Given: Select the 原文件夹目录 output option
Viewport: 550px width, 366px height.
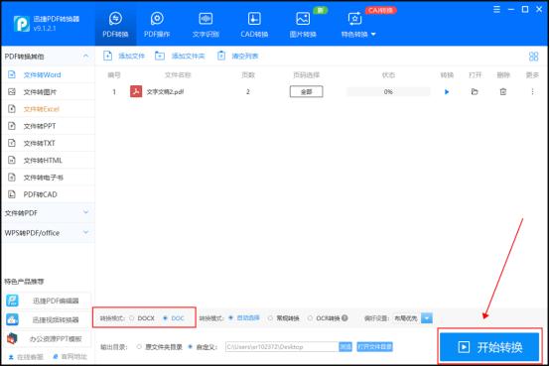Looking at the screenshot, I should [139, 347].
